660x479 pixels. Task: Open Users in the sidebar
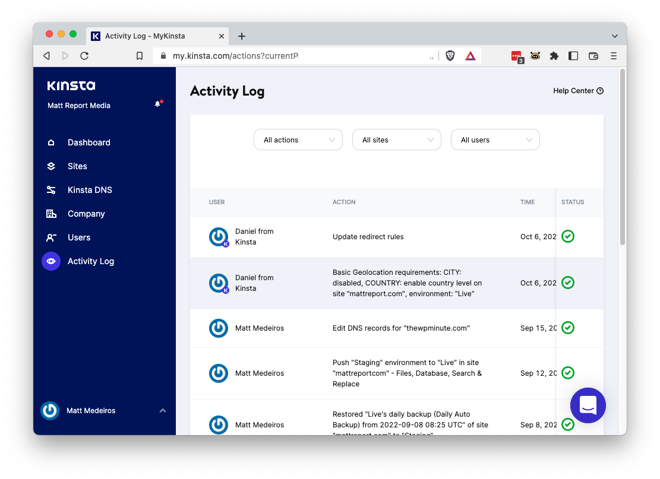[x=79, y=237]
